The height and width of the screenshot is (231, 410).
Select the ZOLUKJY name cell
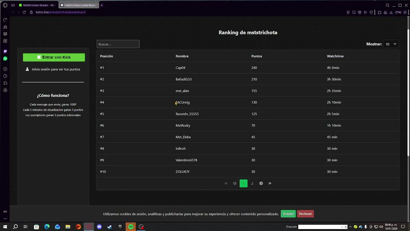183,172
